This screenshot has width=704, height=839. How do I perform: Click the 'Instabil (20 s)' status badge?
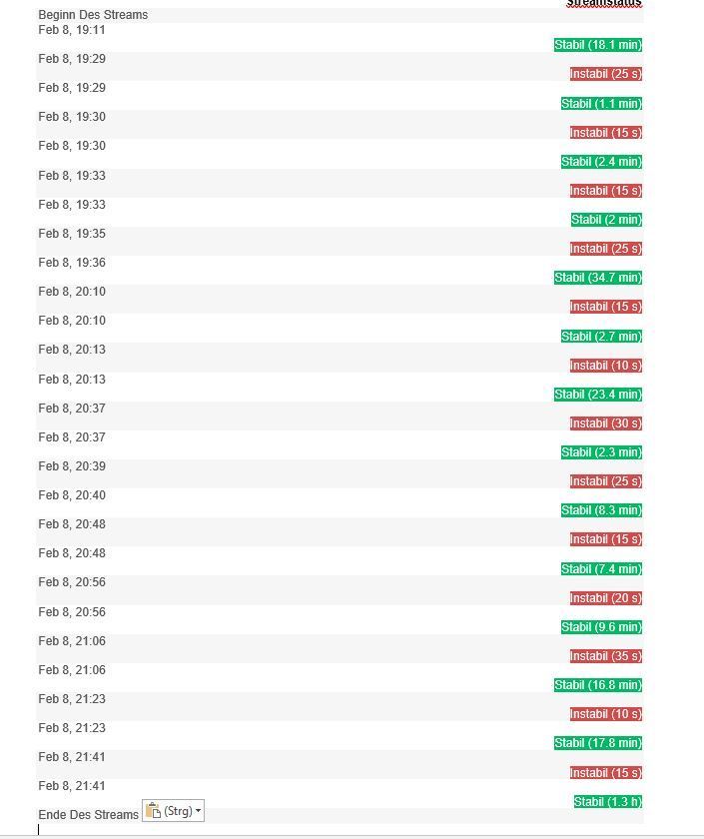point(605,598)
